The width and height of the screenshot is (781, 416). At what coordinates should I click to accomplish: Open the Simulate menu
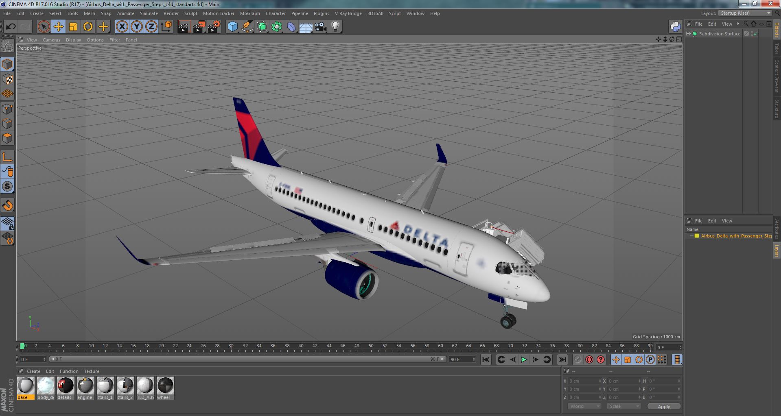point(149,13)
